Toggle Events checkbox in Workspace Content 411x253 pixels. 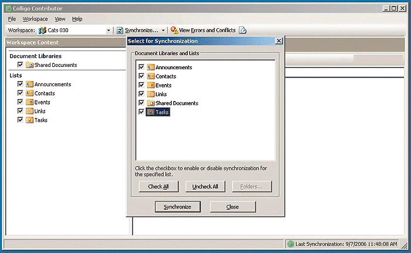(20, 102)
